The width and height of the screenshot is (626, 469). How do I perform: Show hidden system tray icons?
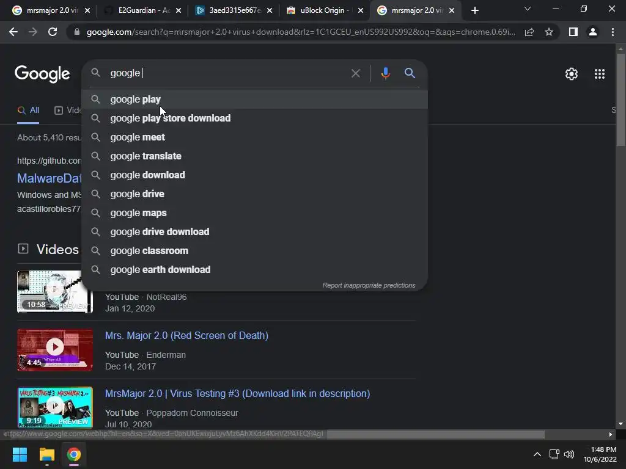tap(537, 454)
